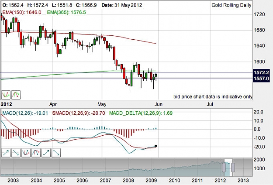Click the MACD_DELTA(12,26,9): 1.69 legend
Viewport: 273px width, 185px height.
tap(141, 113)
